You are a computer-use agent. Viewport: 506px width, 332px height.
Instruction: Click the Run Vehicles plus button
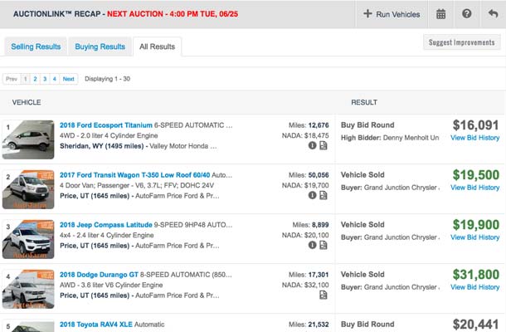click(392, 14)
